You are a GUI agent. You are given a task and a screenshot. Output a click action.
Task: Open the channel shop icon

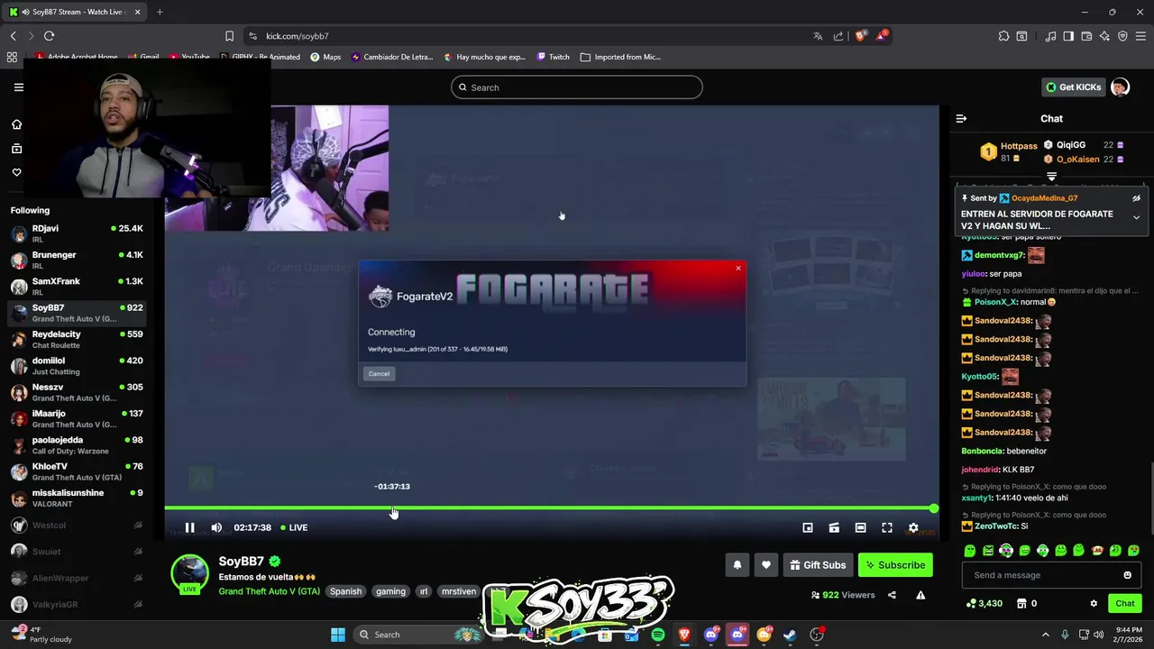click(x=1021, y=603)
